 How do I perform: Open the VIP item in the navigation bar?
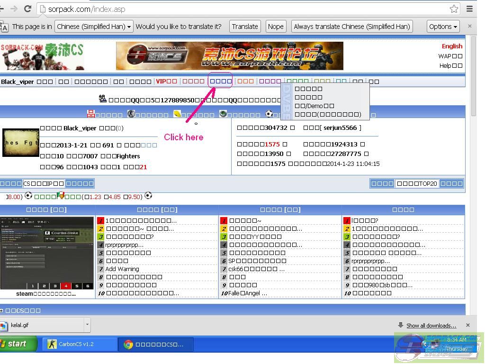[166, 82]
